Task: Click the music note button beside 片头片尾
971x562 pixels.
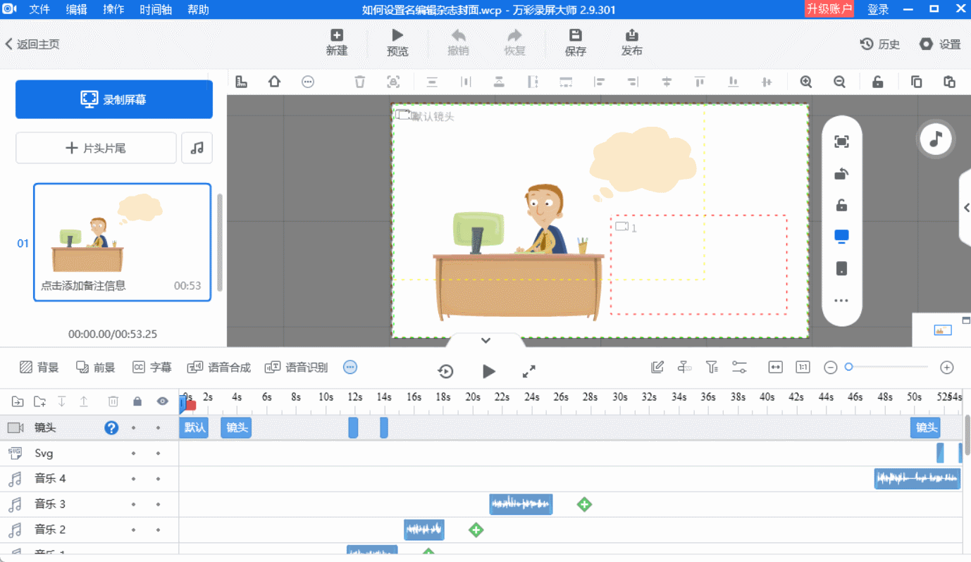Action: click(197, 148)
